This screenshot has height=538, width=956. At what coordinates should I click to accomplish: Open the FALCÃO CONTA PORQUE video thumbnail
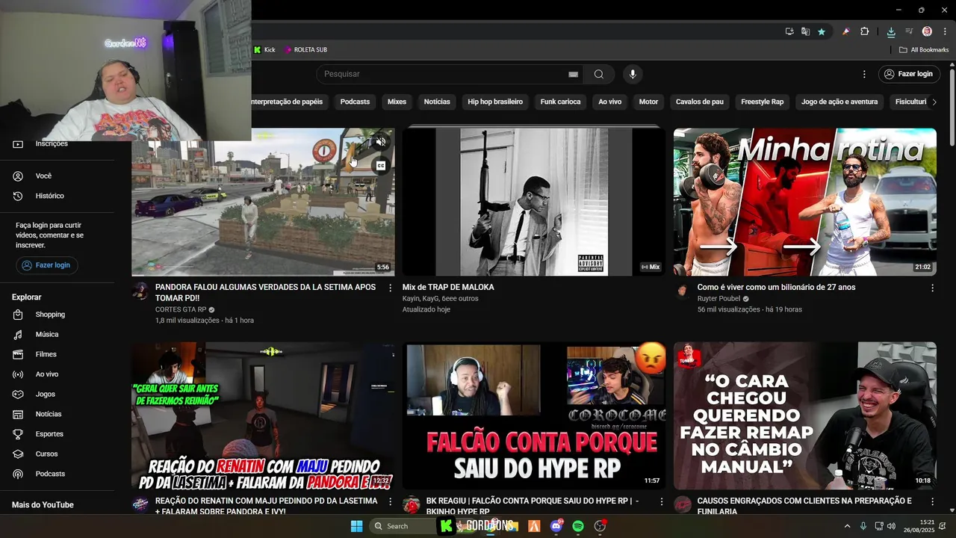pos(533,415)
